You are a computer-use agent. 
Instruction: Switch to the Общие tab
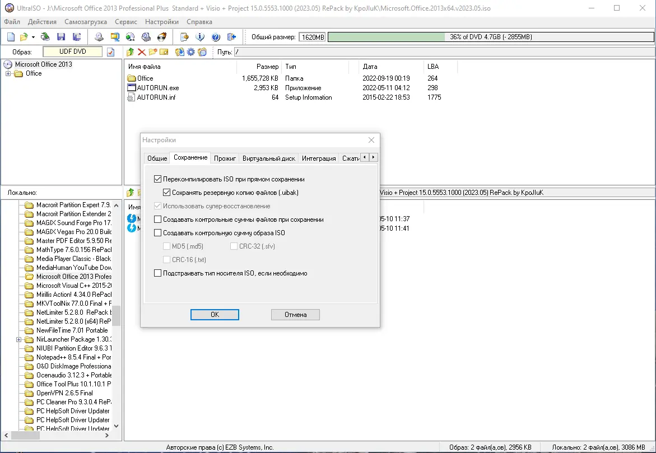tap(157, 158)
